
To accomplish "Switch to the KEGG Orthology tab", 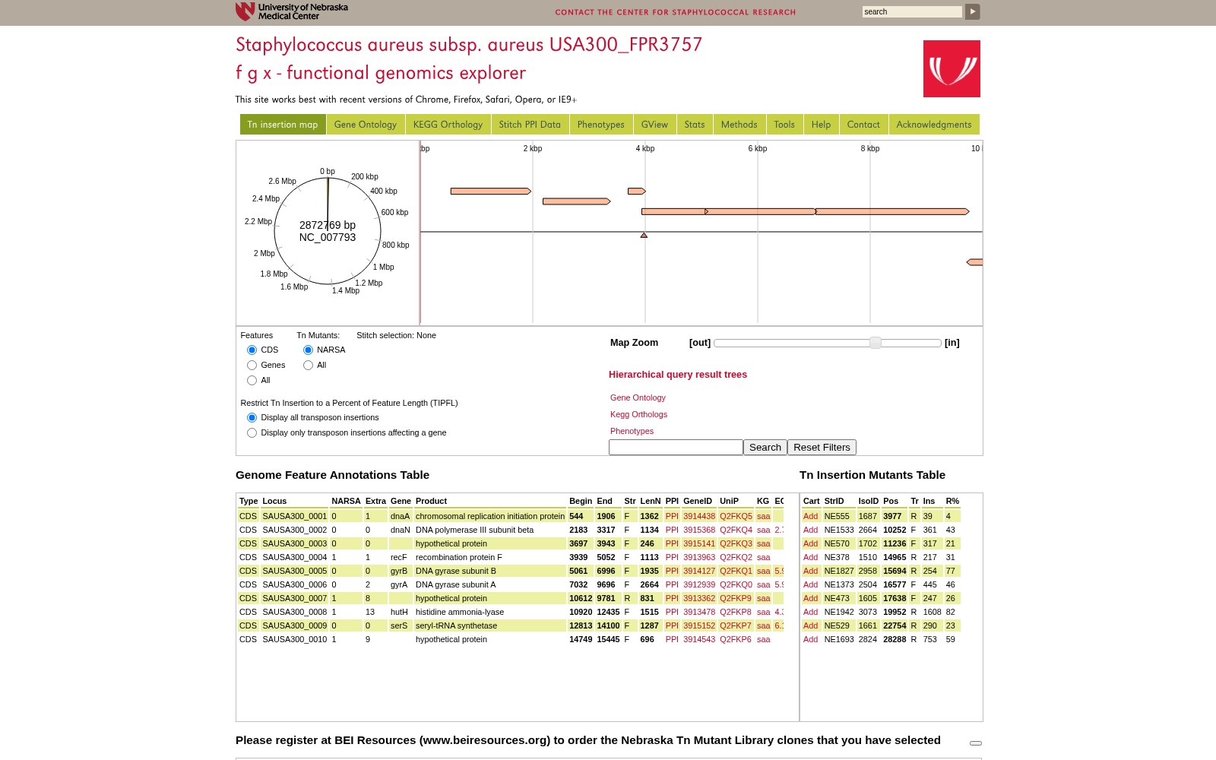I will tap(448, 125).
